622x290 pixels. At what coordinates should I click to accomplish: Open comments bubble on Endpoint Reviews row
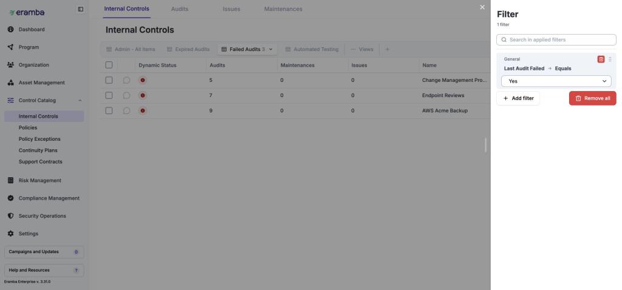tap(126, 95)
